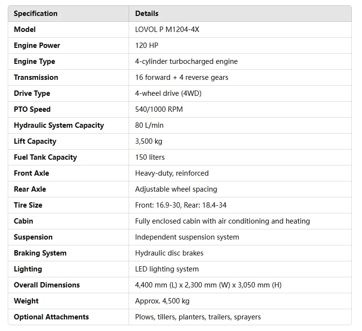Select the 120 HP value cell
This screenshot has height=331, width=362.
pos(146,45)
